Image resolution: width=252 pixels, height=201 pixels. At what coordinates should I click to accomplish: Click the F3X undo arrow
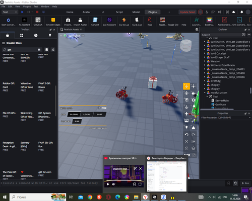[186, 135]
